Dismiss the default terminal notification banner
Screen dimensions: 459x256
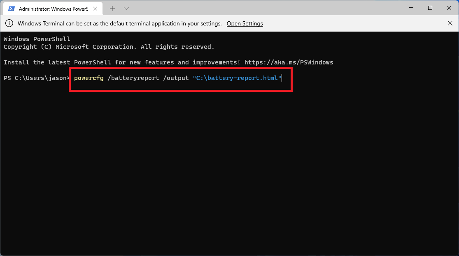(450, 23)
